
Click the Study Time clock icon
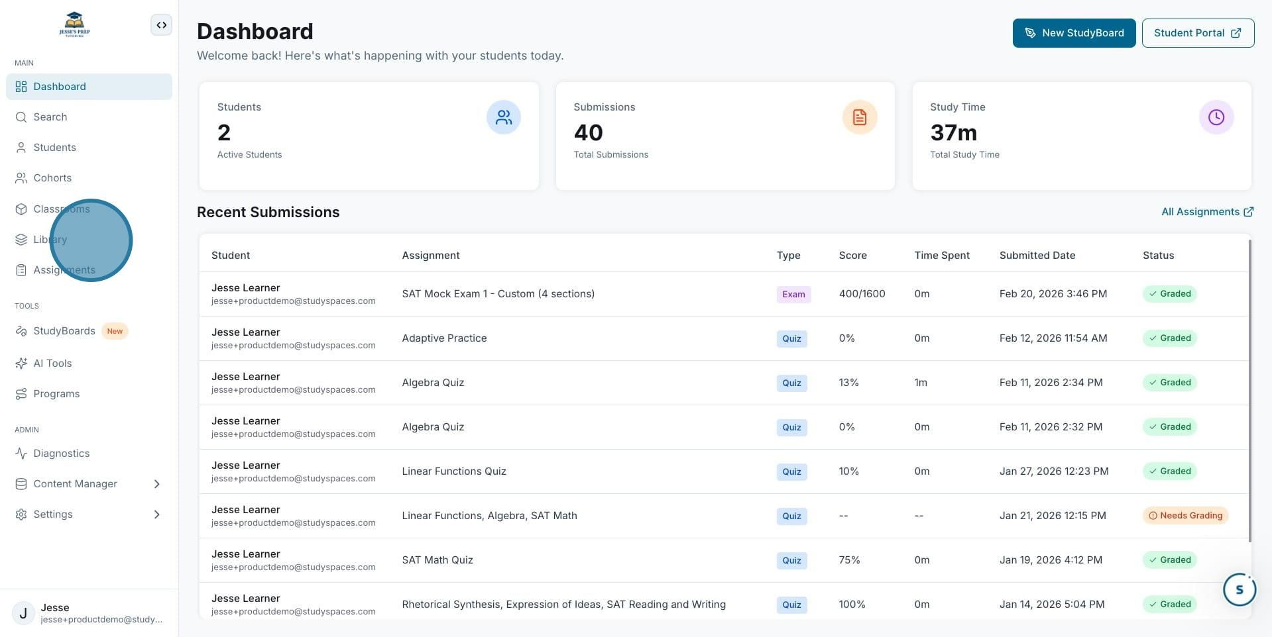click(x=1216, y=117)
